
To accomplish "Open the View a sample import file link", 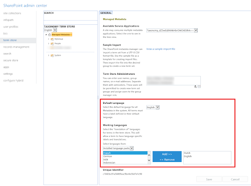I will click(161, 49).
